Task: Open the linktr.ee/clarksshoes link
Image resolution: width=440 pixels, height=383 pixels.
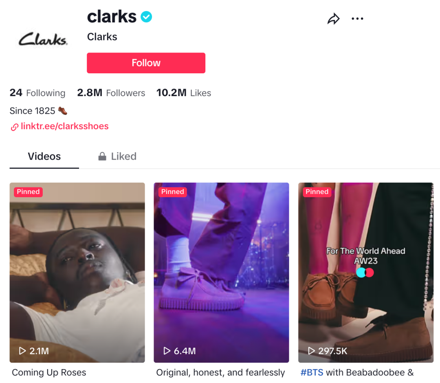Action: 64,126
